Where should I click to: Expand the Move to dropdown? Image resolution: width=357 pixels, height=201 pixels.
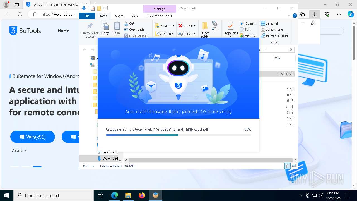(x=173, y=26)
